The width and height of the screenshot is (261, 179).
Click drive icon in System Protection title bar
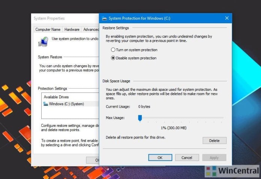pos(104,18)
